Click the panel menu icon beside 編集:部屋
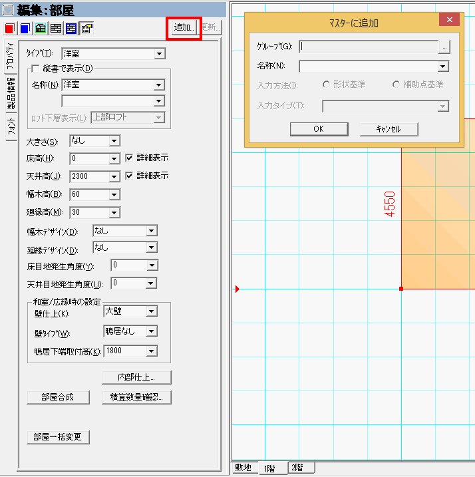This screenshot has width=475, height=477. [x=8, y=10]
